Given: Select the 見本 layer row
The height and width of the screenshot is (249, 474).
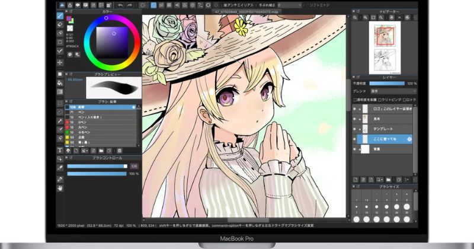Looking at the screenshot, I should pos(382,119).
